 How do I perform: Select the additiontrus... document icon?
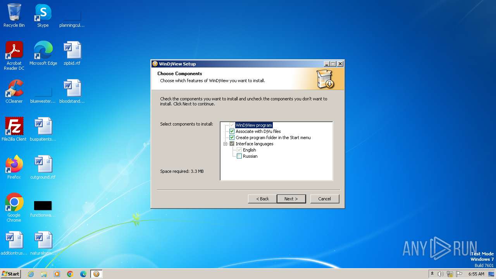(x=14, y=243)
